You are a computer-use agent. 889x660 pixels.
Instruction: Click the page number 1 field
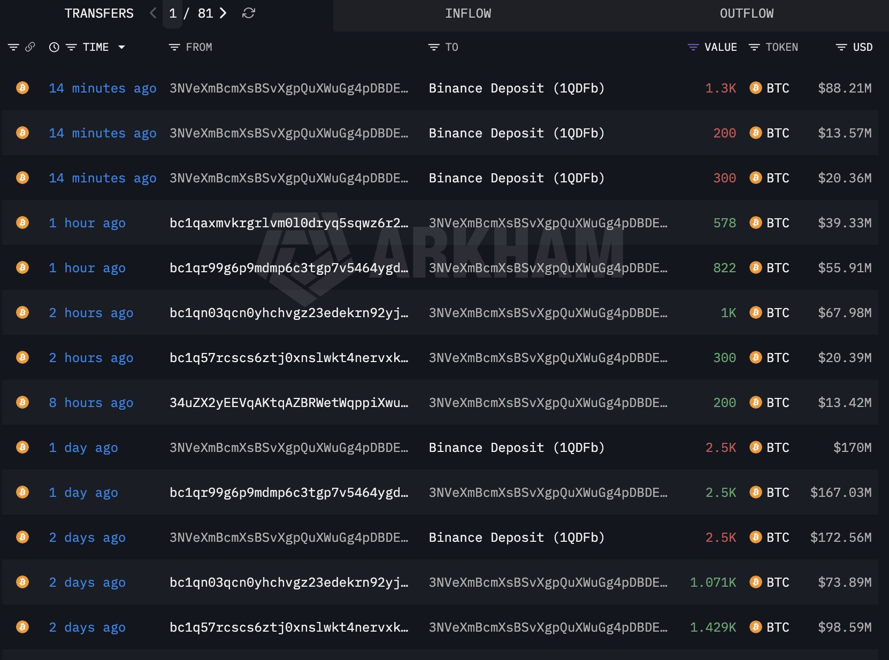tap(173, 13)
